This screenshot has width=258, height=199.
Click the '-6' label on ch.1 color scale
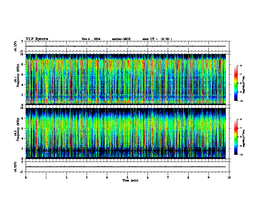240,66
